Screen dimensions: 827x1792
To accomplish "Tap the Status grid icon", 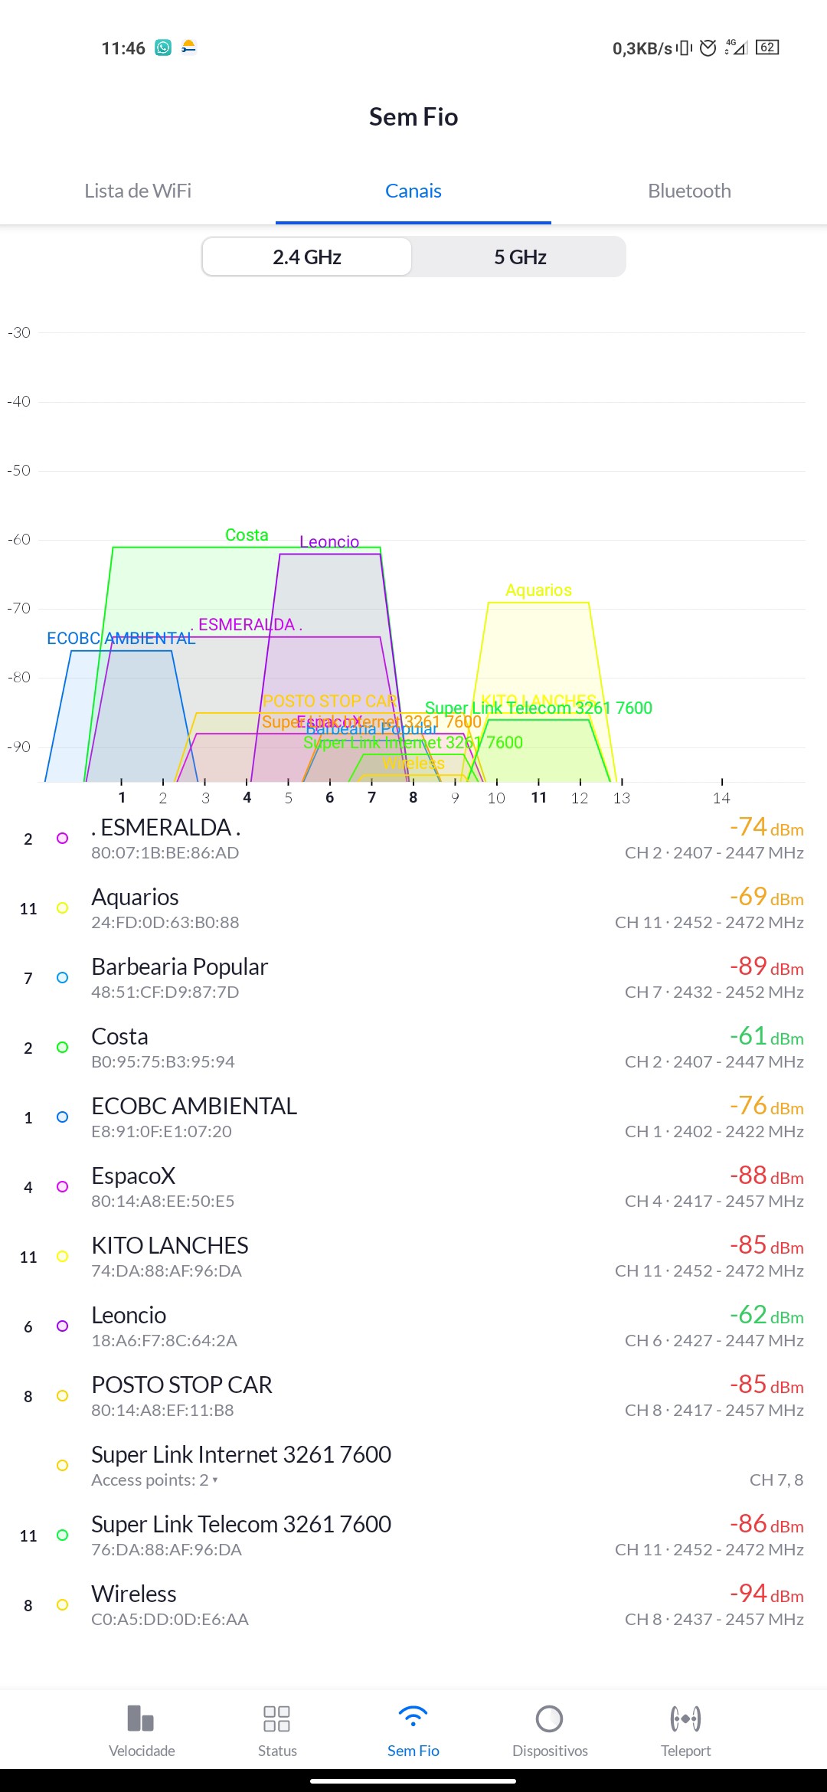I will tap(276, 1718).
